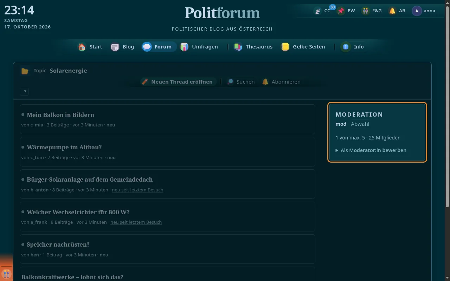Click the Forum speech bubble icon

coord(147,47)
